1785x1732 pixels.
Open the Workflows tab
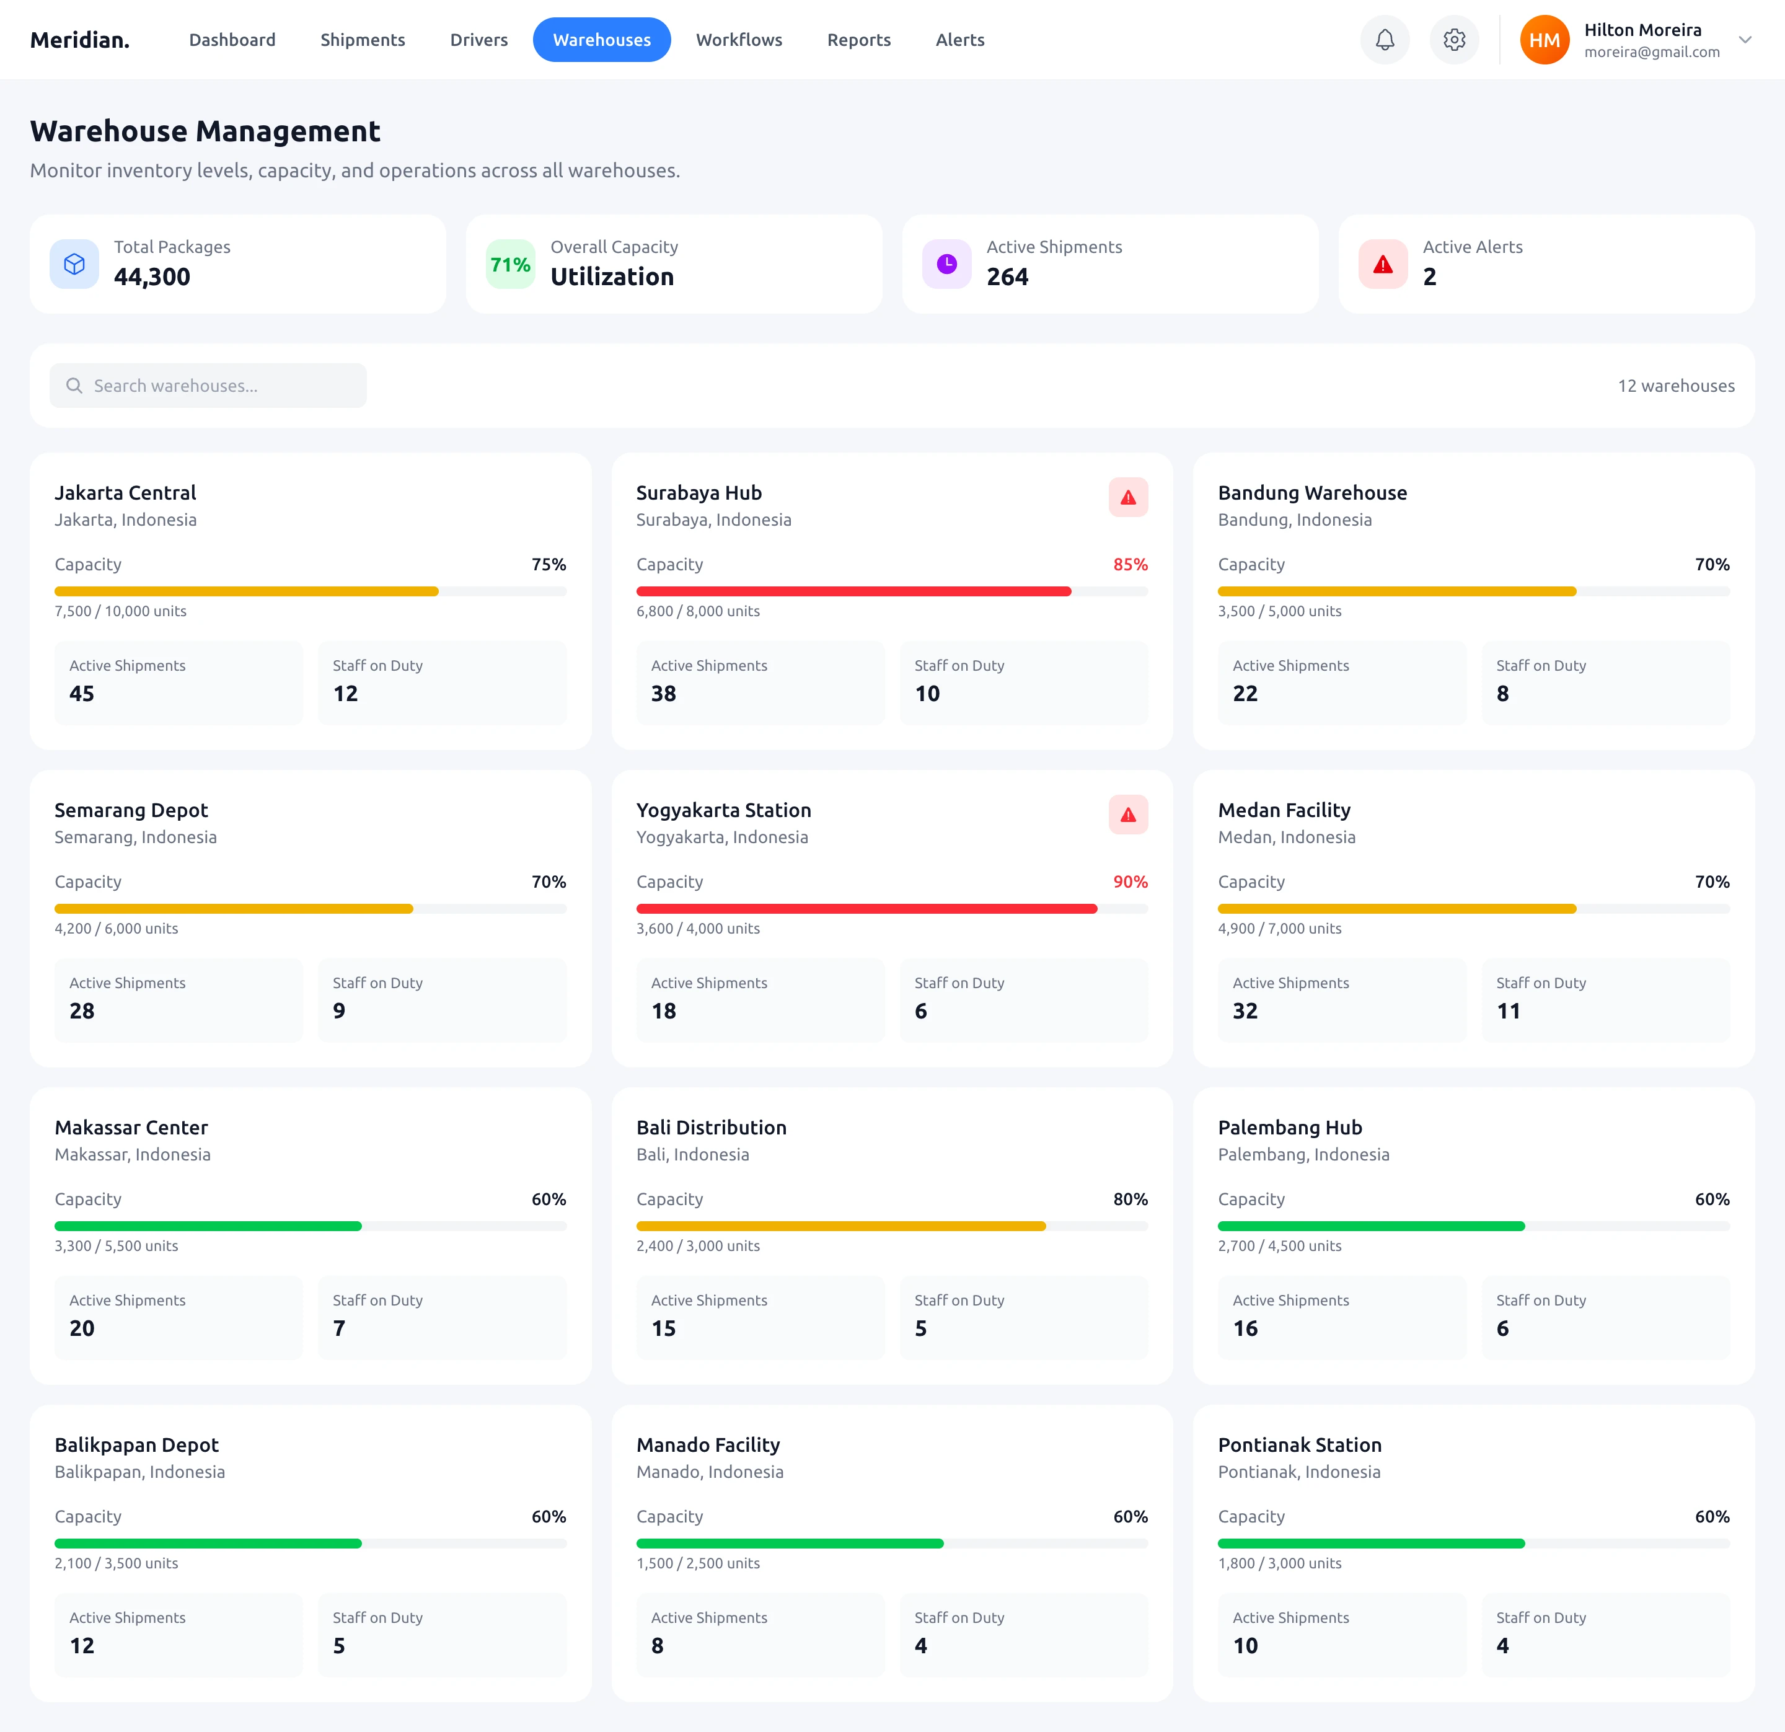[739, 40]
